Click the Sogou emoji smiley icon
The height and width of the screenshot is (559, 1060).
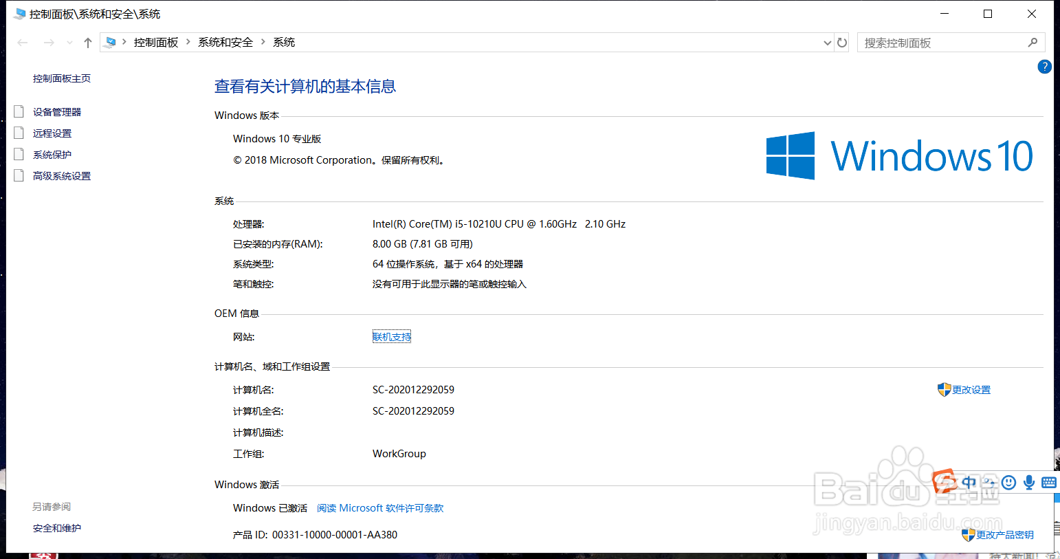pos(1008,483)
